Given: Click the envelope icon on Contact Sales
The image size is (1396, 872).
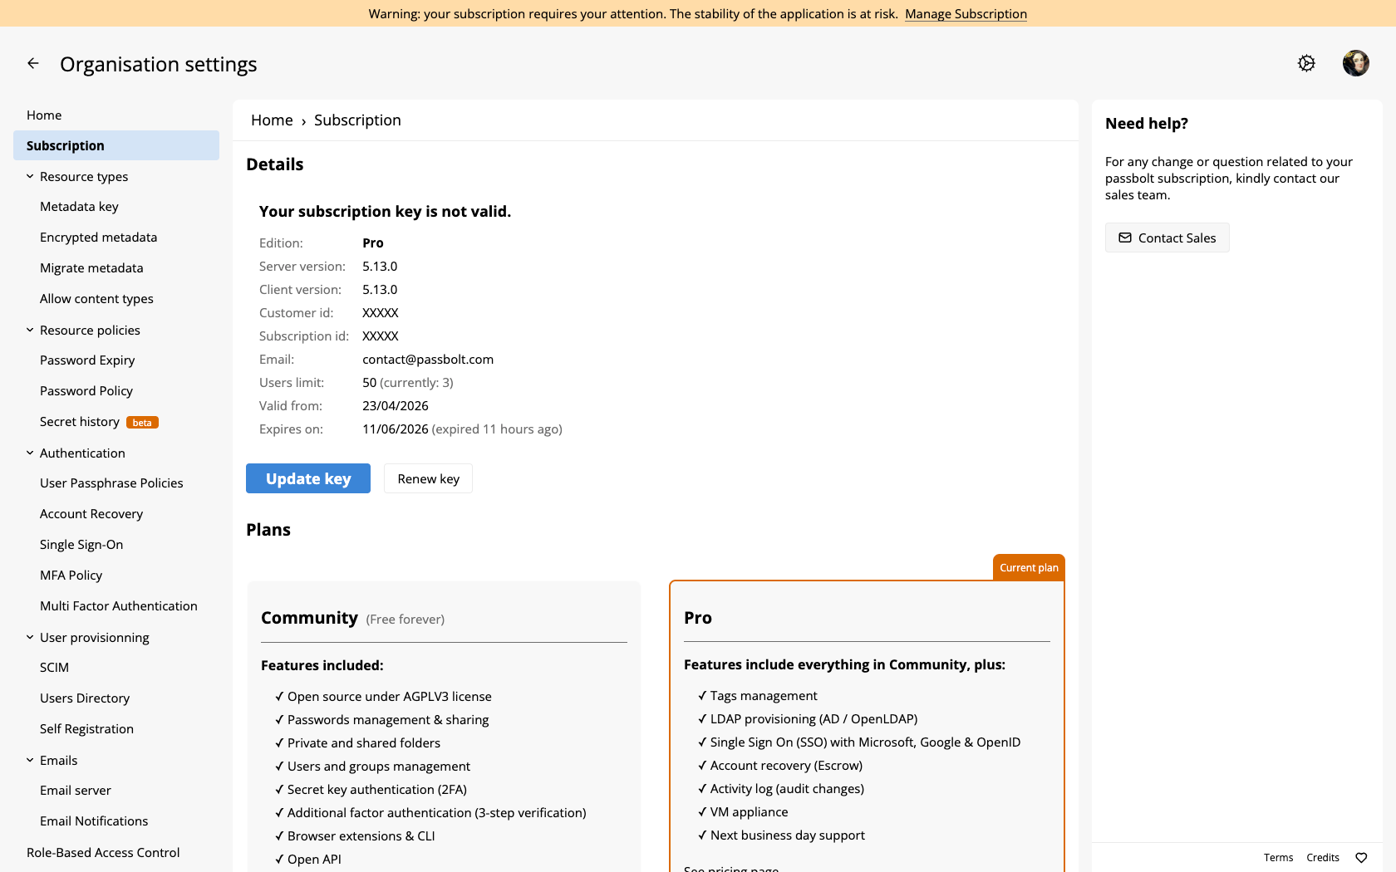Looking at the screenshot, I should pyautogui.click(x=1125, y=238).
